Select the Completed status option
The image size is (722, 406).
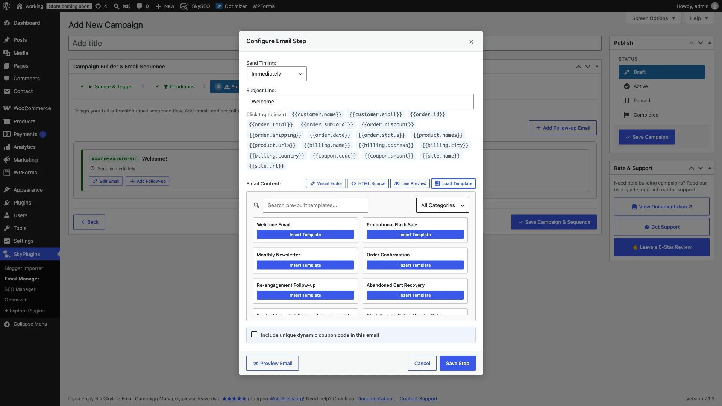(661, 115)
